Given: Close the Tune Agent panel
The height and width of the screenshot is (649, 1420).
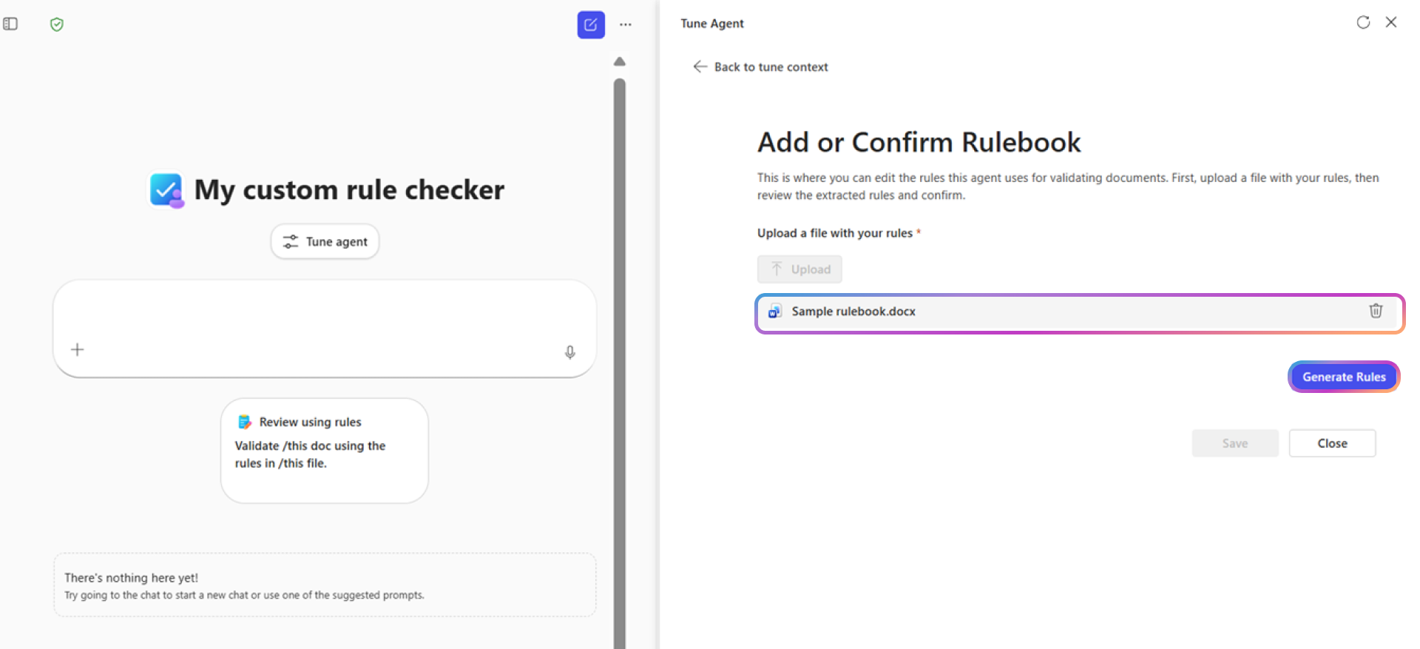Looking at the screenshot, I should [x=1391, y=22].
